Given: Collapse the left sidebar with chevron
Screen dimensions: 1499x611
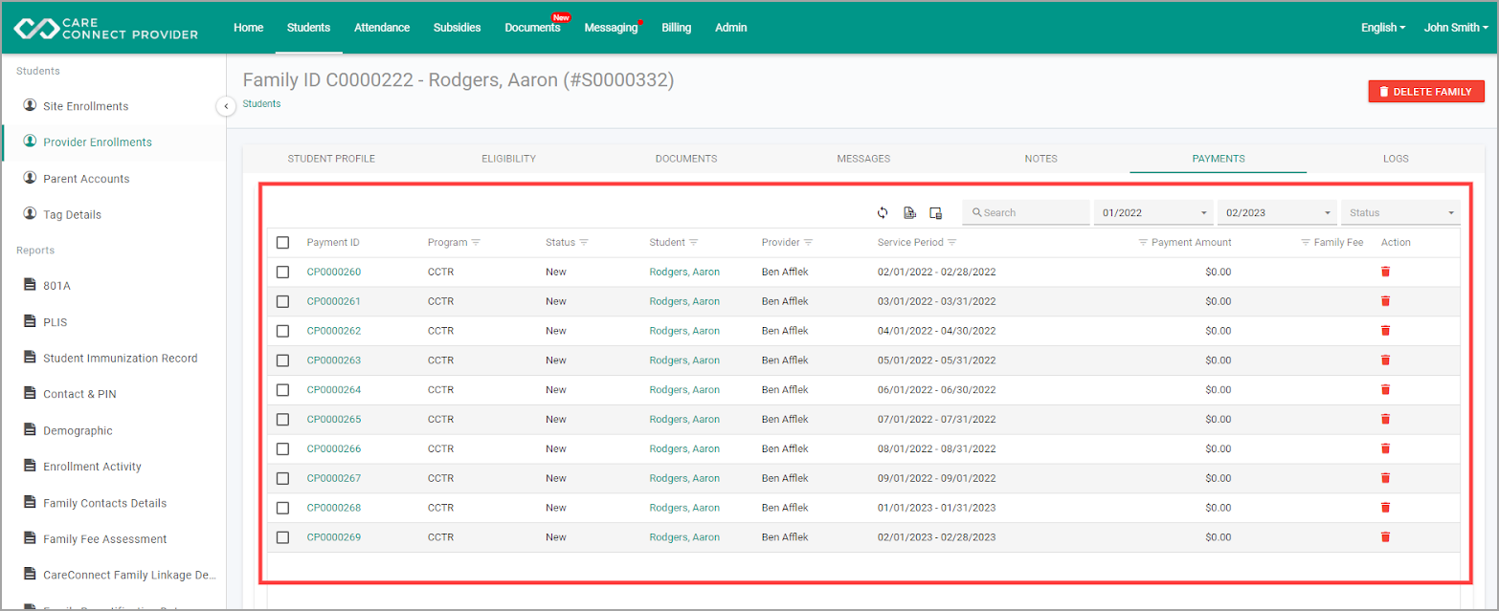Looking at the screenshot, I should pyautogui.click(x=226, y=106).
